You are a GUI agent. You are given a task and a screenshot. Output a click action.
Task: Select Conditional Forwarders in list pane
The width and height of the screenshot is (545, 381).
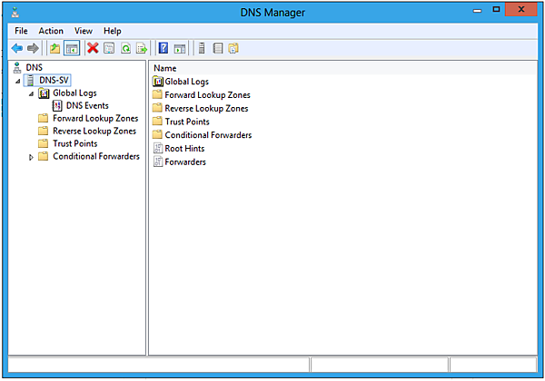208,135
